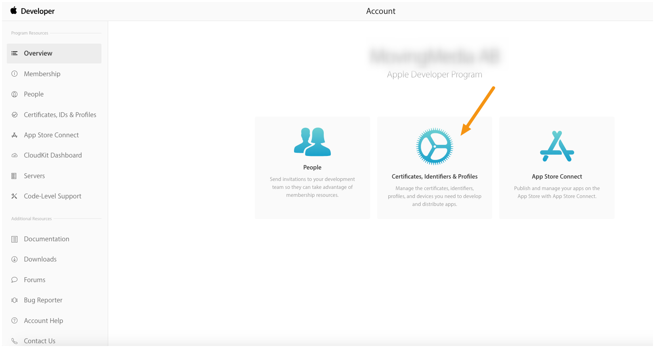This screenshot has width=655, height=348.
Task: Click 'Manage the certificates, identifiers' description
Action: point(435,196)
